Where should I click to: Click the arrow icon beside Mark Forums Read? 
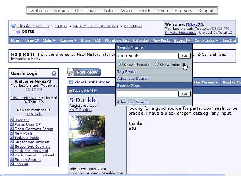pos(12,150)
